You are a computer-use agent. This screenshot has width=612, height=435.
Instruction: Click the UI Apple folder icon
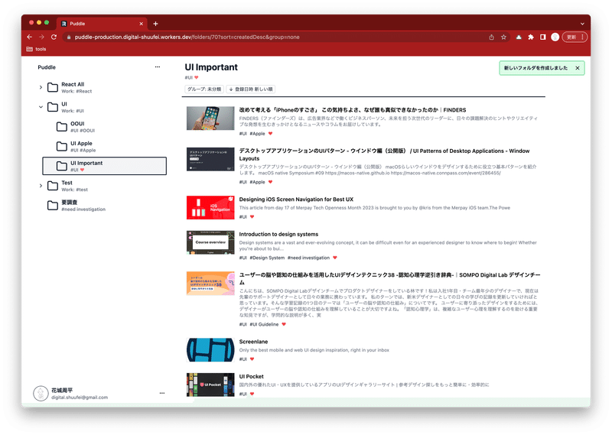[x=62, y=146]
